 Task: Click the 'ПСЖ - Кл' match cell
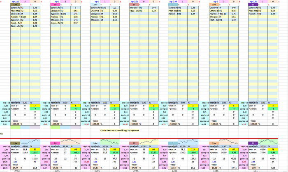coord(214,20)
